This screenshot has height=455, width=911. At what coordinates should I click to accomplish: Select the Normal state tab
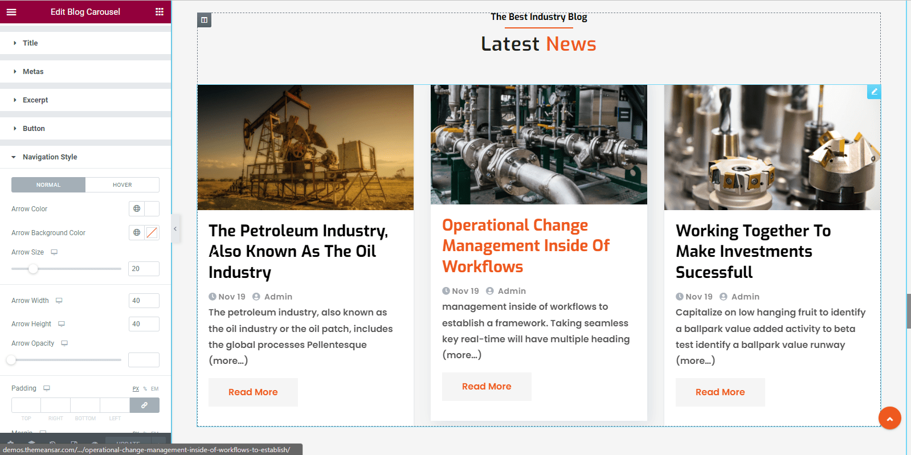coord(48,185)
